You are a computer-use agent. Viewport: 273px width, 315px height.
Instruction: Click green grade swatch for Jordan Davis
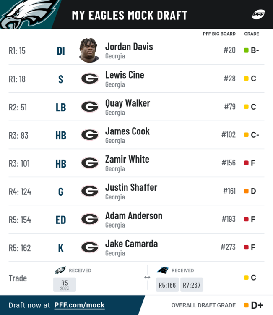coord(246,50)
